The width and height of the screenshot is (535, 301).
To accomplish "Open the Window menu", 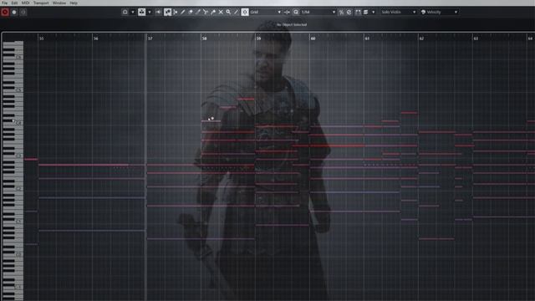I will click(59, 3).
